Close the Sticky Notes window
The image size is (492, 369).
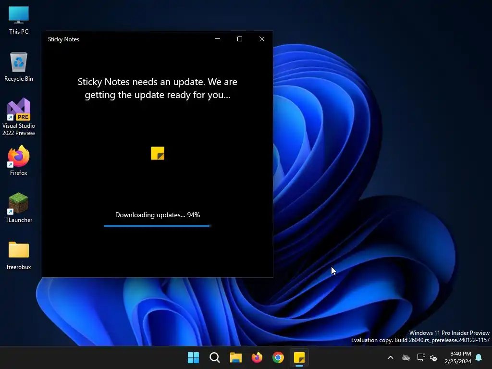[262, 39]
